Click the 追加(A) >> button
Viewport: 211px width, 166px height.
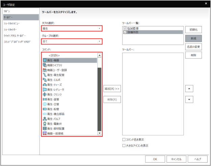[112, 88]
